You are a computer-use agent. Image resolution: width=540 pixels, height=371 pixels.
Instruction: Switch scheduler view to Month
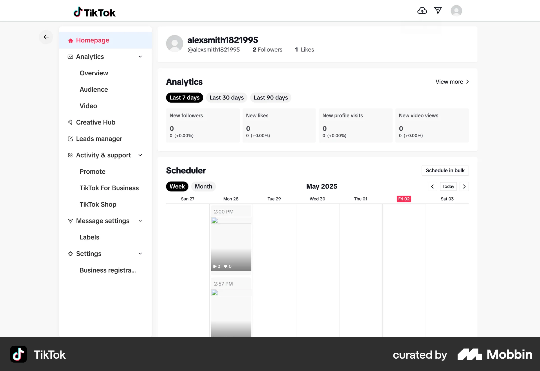pyautogui.click(x=203, y=186)
